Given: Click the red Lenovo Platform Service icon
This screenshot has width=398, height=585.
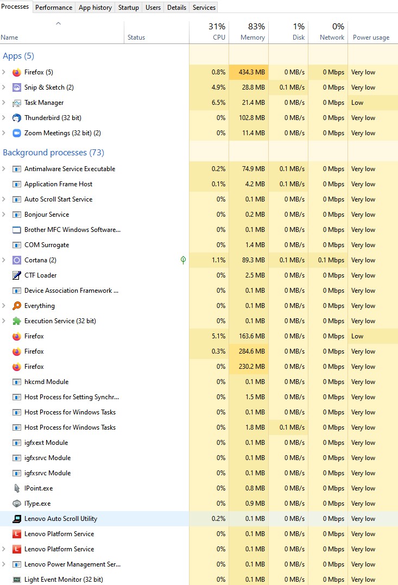Looking at the screenshot, I should pyautogui.click(x=16, y=534).
